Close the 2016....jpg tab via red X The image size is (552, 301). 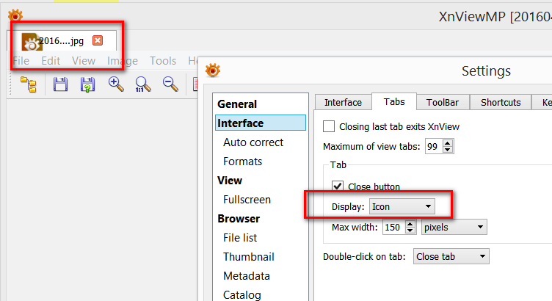click(x=98, y=40)
